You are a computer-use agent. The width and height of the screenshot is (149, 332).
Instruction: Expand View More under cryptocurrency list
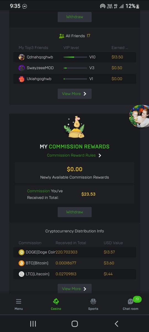click(74, 289)
